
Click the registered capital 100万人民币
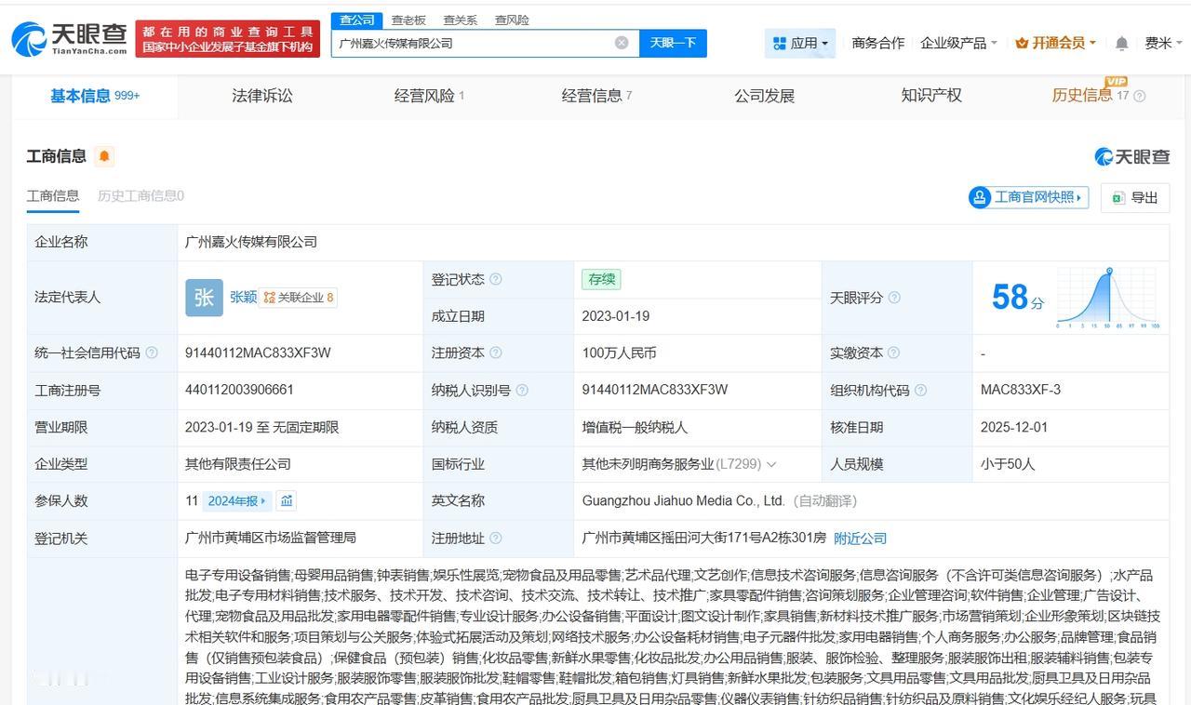[620, 352]
